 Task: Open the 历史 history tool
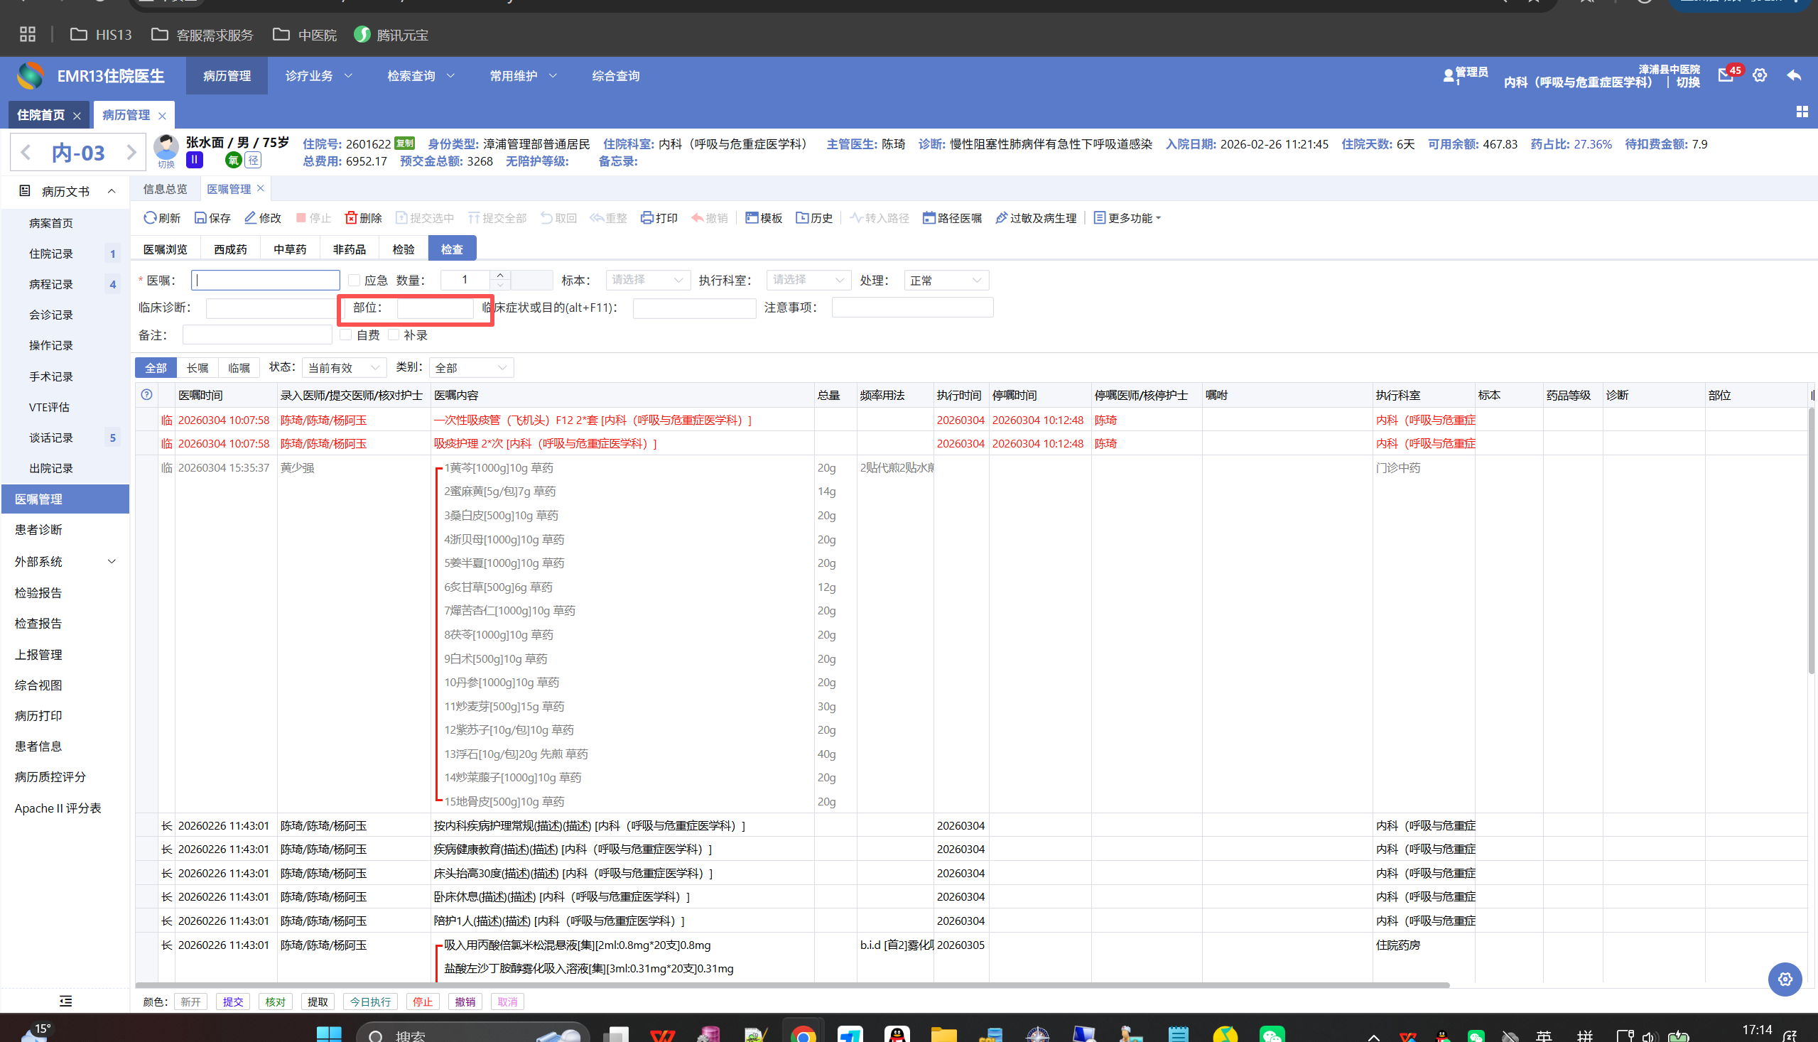[x=814, y=217]
